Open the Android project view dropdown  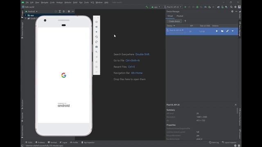pyautogui.click(x=32, y=11)
